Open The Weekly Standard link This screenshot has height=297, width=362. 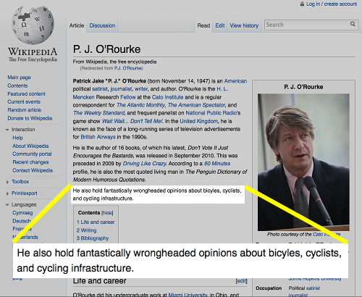[98, 113]
